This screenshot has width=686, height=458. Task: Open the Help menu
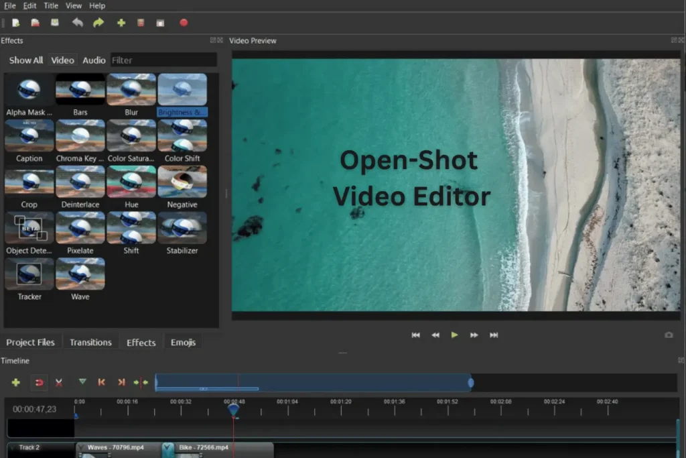coord(97,5)
